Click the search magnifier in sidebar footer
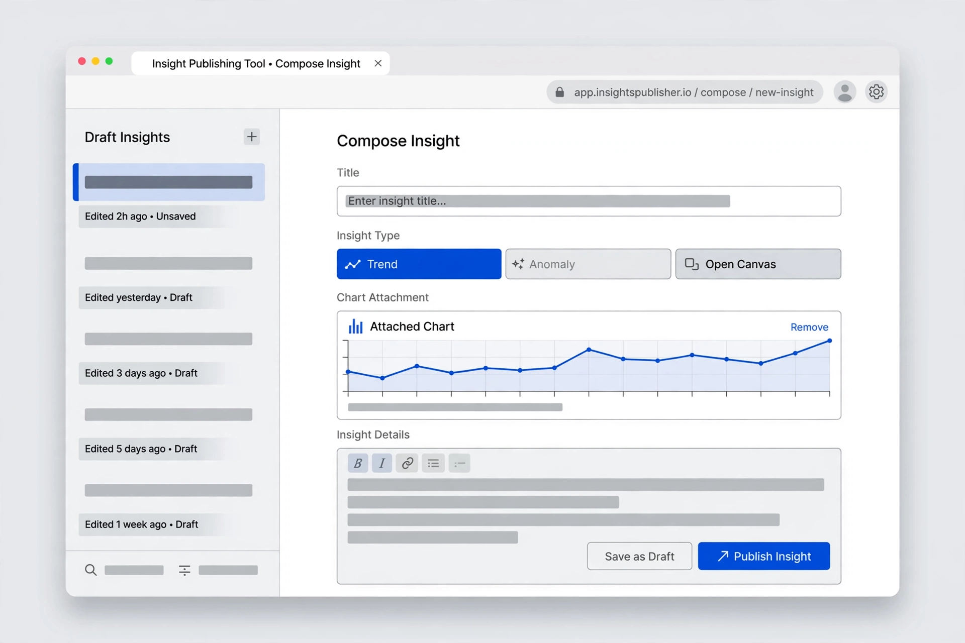Image resolution: width=965 pixels, height=643 pixels. [91, 570]
